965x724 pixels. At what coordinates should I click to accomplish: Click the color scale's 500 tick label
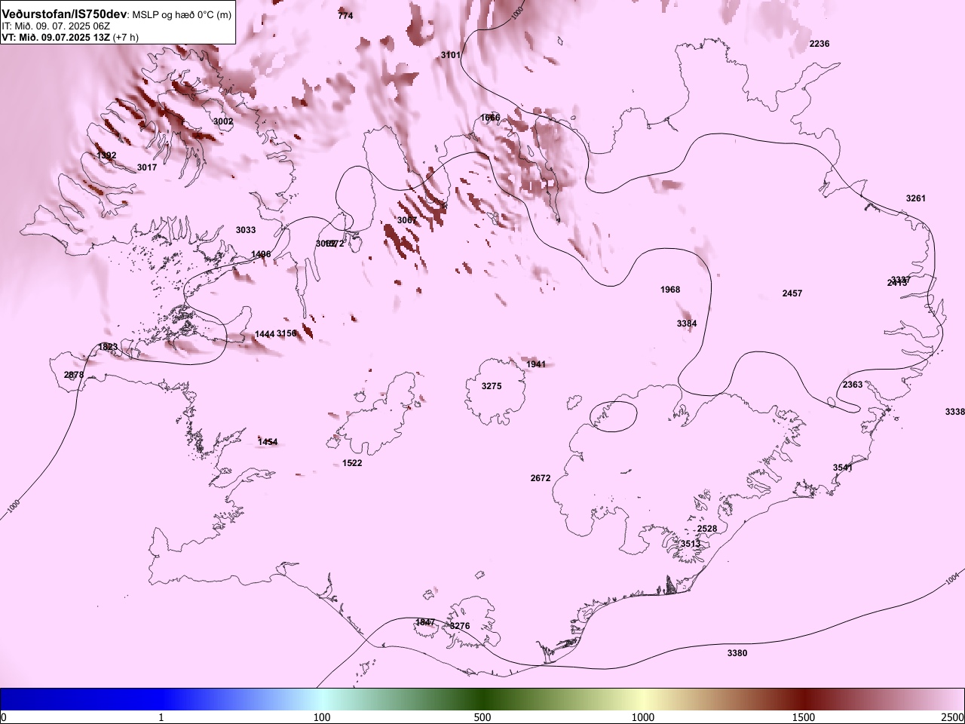(x=482, y=717)
